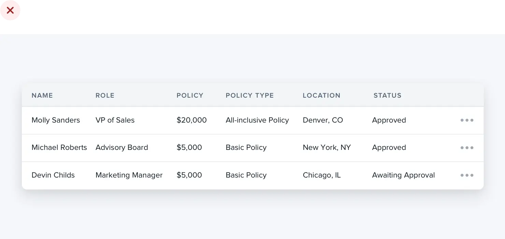Viewport: 505px width, 239px height.
Task: Click the All-inclusive Policy cell
Action: point(257,120)
